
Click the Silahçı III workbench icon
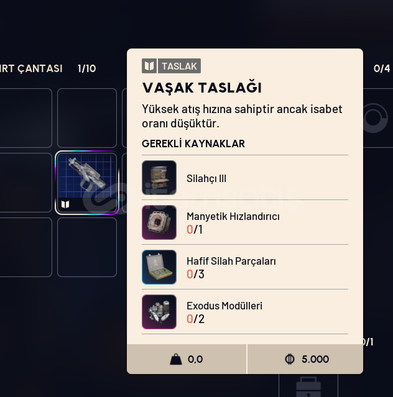(159, 178)
